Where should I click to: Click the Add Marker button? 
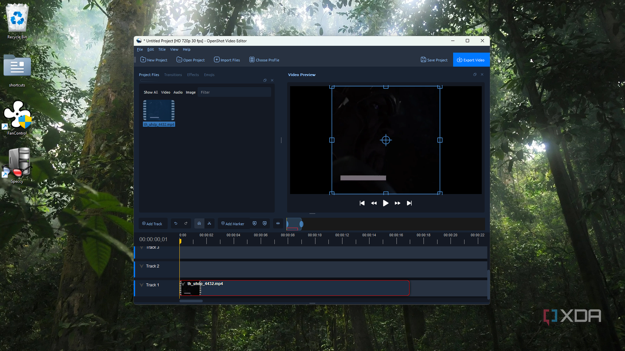(233, 224)
